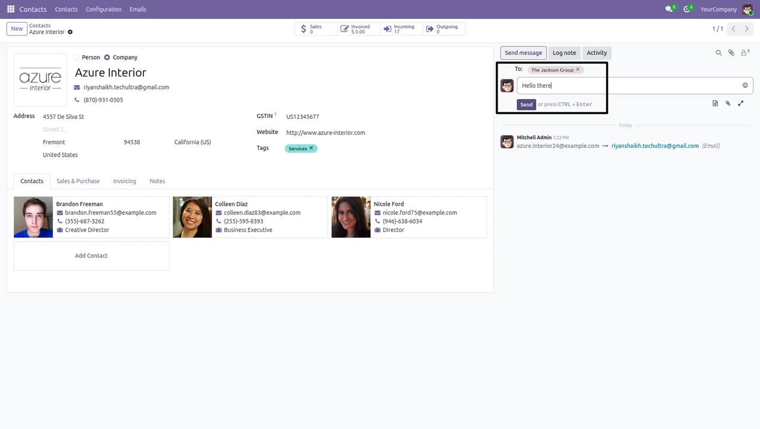The height and width of the screenshot is (429, 760).
Task: Open the activities clock icon with badge 4
Action: pyautogui.click(x=688, y=9)
